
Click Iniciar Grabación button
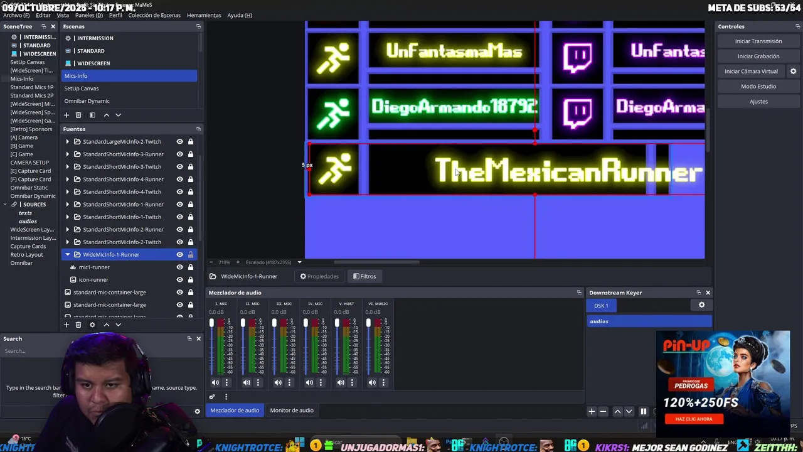click(x=758, y=56)
